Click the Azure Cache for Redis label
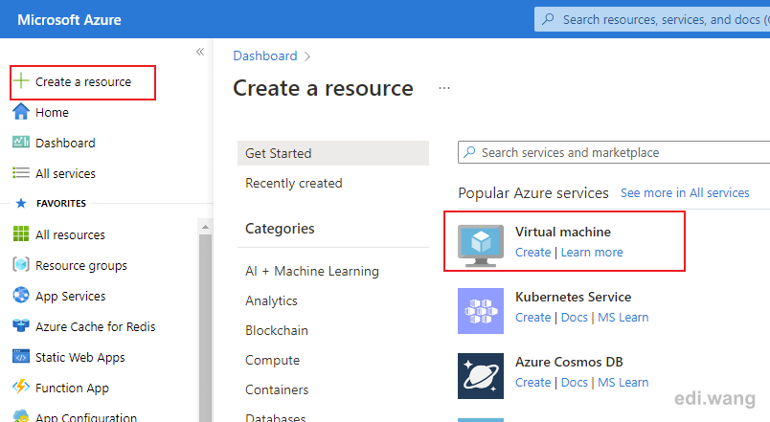Viewport: 770px width, 422px height. pos(95,326)
